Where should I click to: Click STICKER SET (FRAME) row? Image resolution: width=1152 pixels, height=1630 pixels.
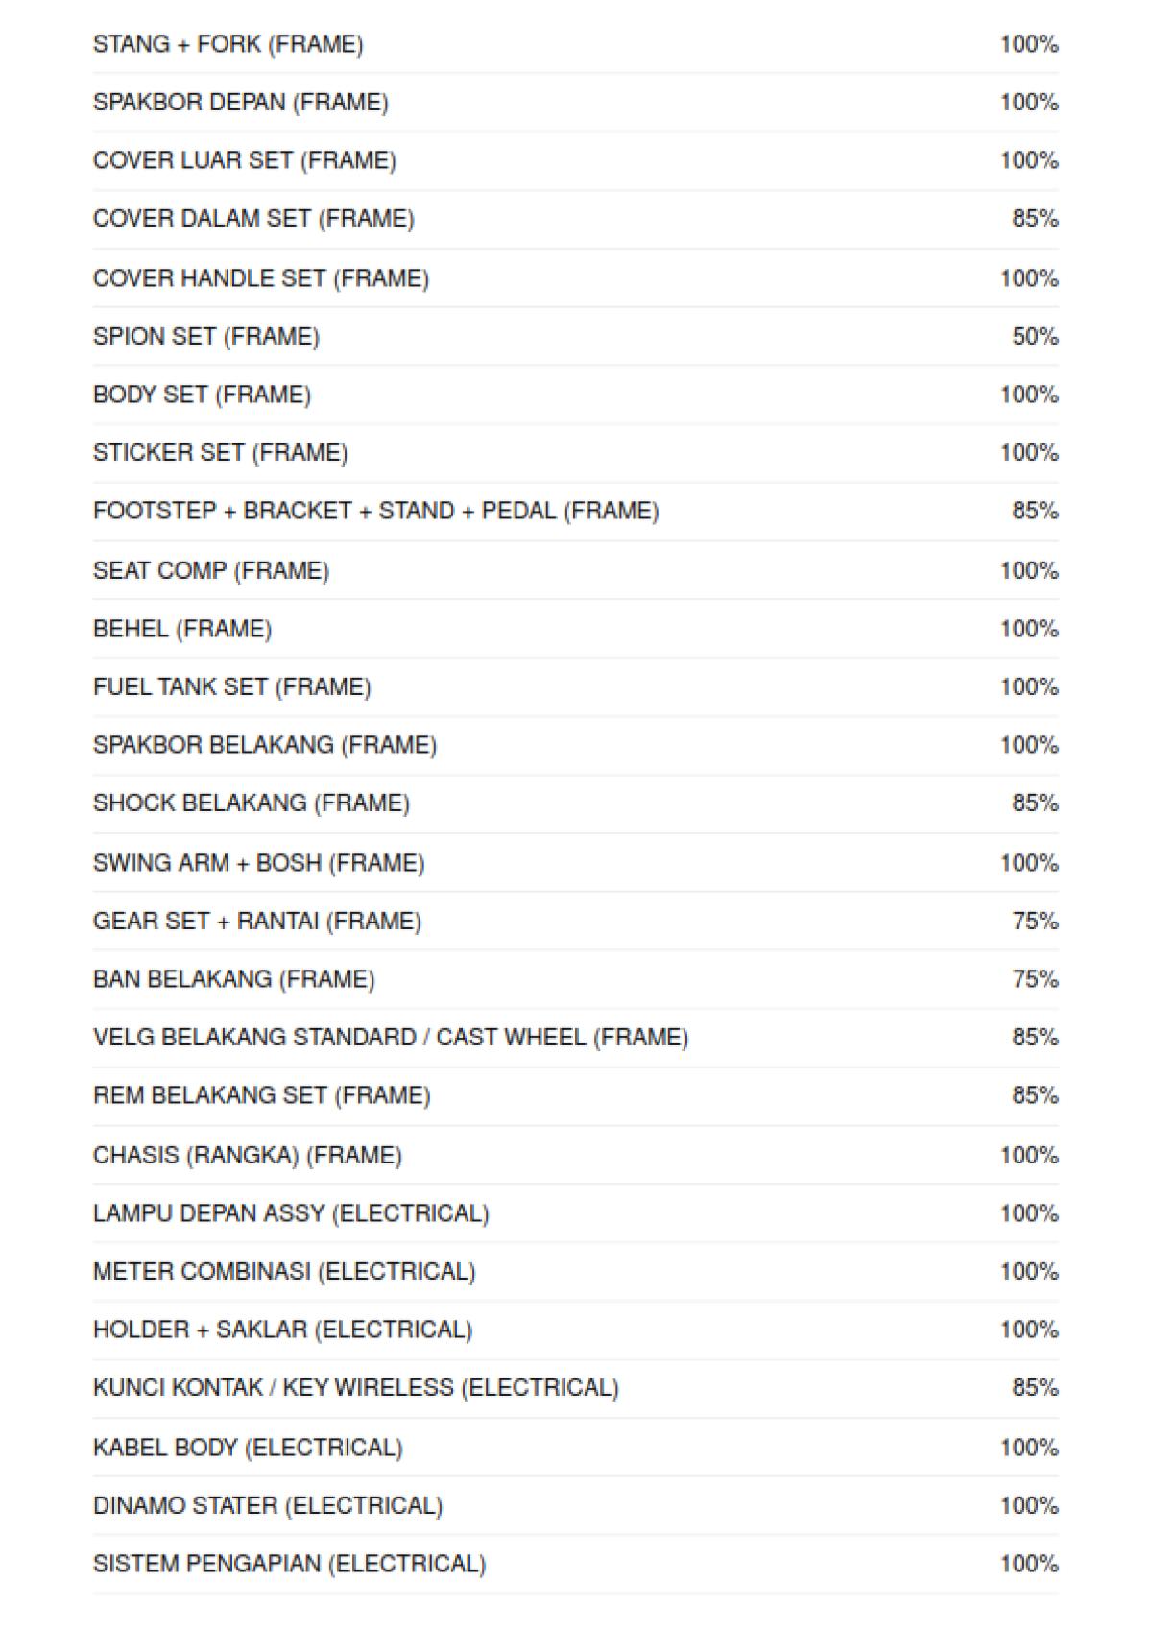(x=220, y=453)
